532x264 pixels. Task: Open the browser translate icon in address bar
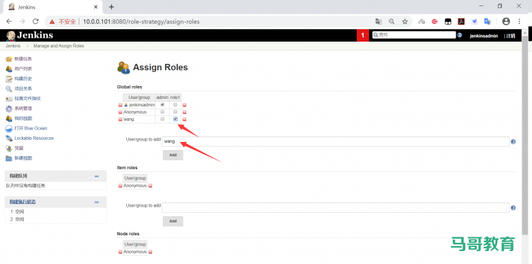tap(379, 21)
